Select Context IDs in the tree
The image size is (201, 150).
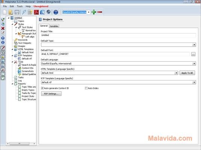click(x=27, y=68)
